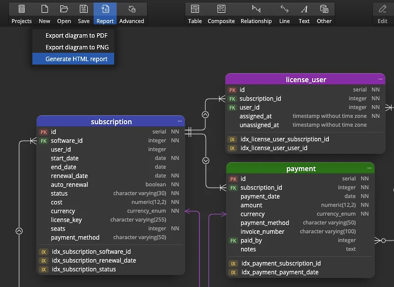Click the PK badge in license_user table
The width and height of the screenshot is (394, 287).
[232, 90]
